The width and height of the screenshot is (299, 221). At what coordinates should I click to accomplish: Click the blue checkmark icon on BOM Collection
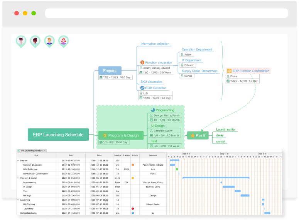tap(142, 88)
